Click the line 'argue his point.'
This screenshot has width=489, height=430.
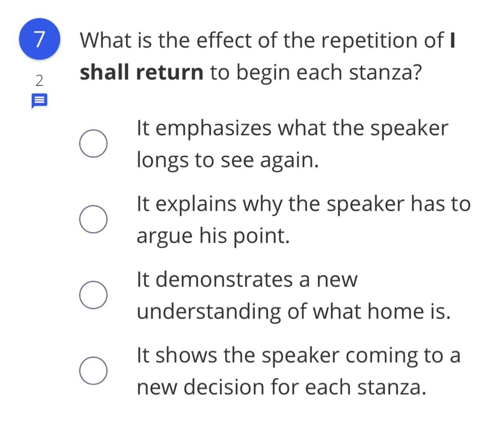[x=213, y=236]
